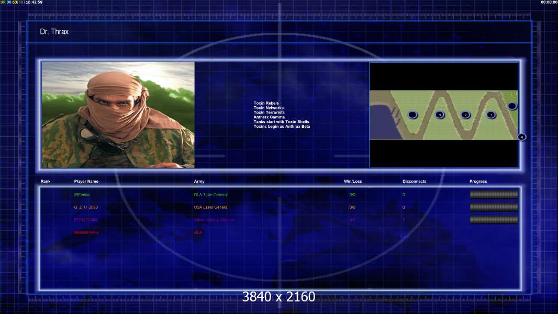The image size is (558, 314).
Task: Click start position marker 3 on minimap
Action: tap(440, 115)
